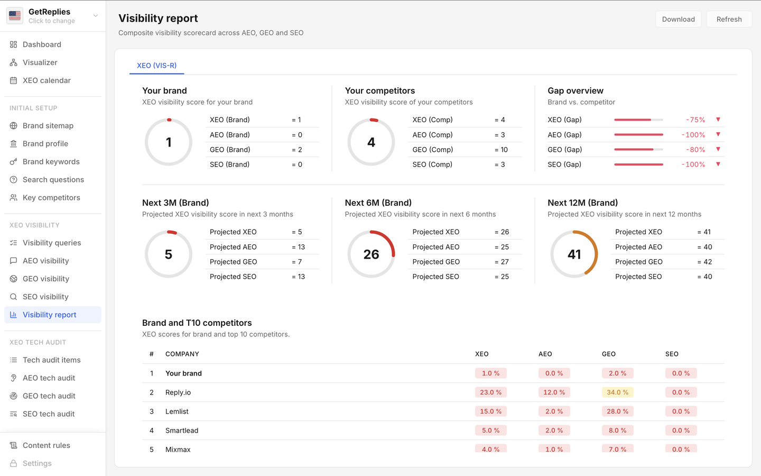Click the AEO visibility chat icon

coord(14,261)
